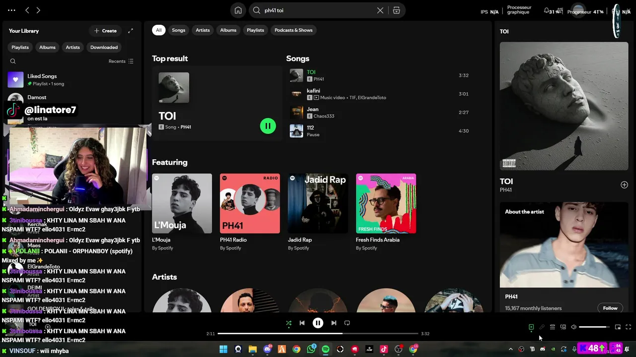This screenshot has height=357, width=636.
Task: Open PH41 link under top result
Action: 186,127
